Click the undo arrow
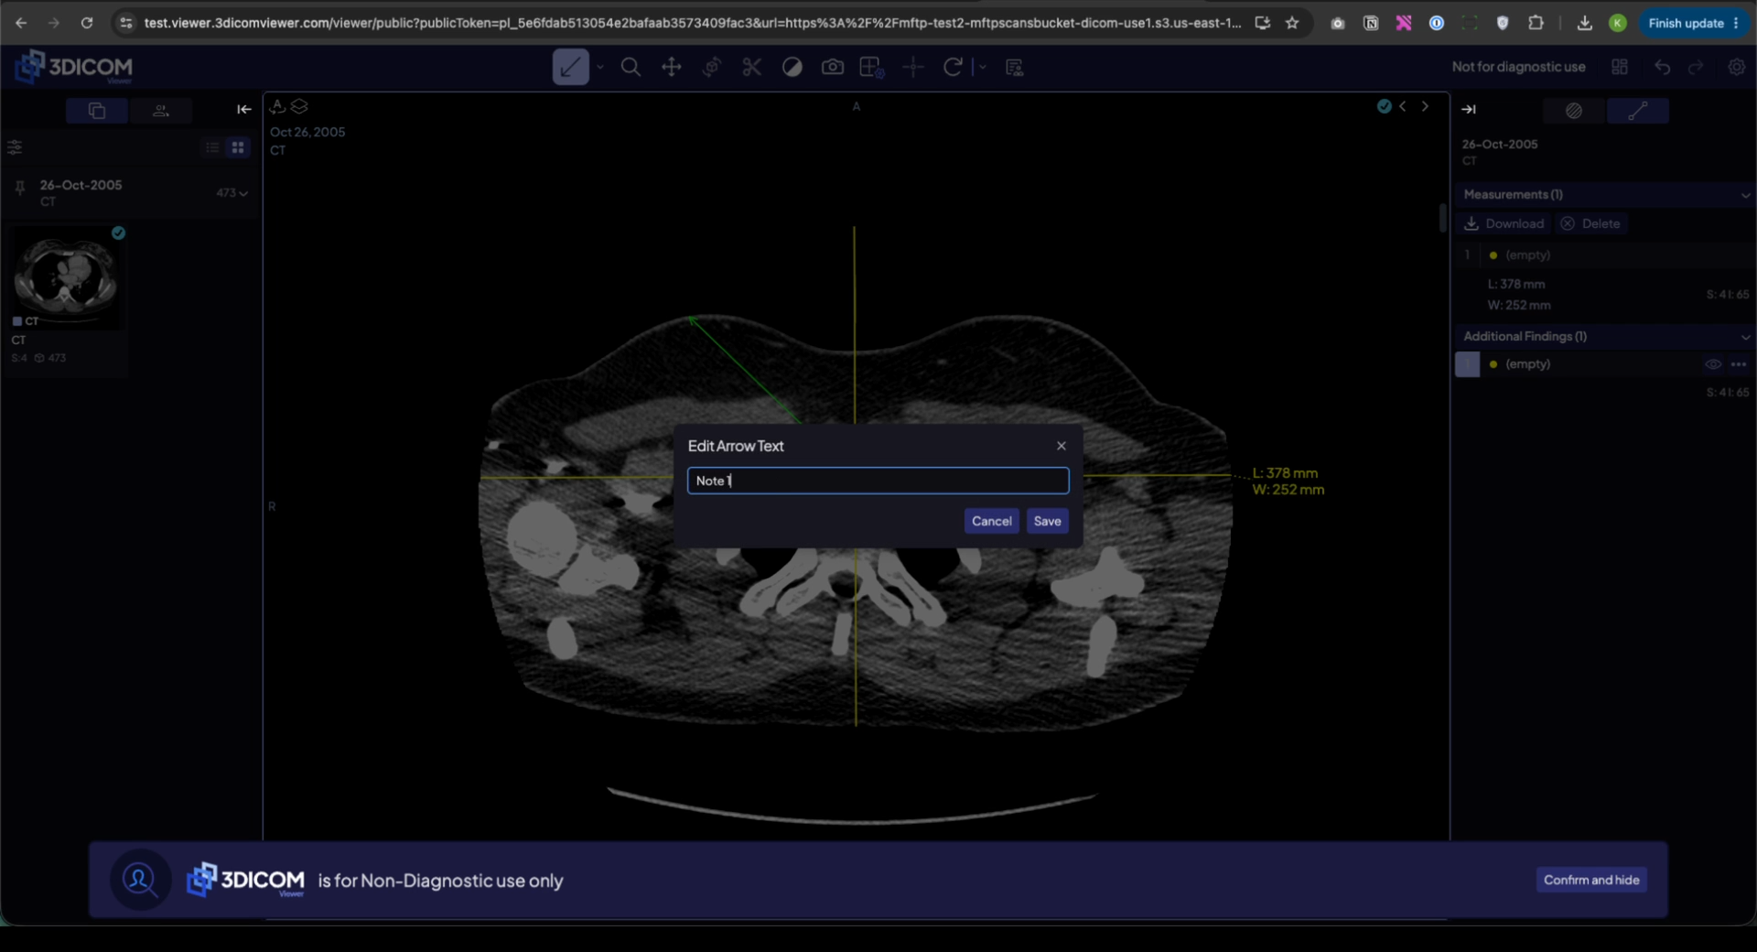 1663,67
